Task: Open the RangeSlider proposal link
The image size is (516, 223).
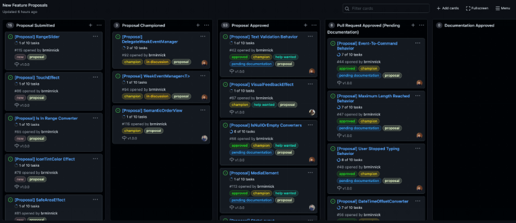Action: point(37,37)
